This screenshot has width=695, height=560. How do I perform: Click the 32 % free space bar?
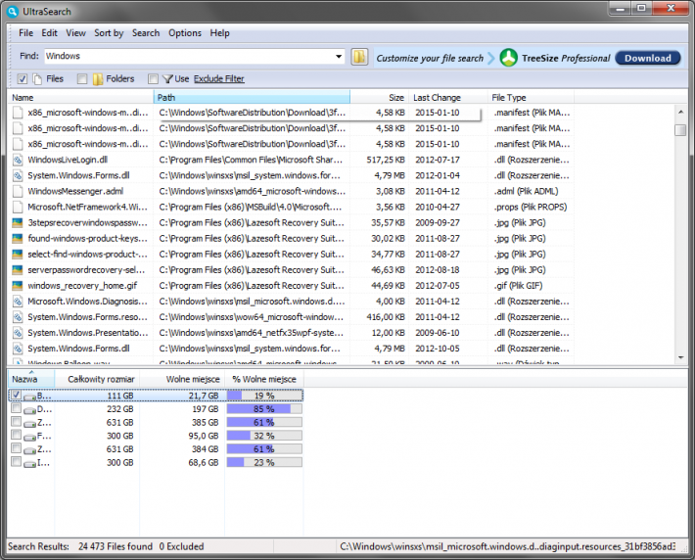[264, 436]
